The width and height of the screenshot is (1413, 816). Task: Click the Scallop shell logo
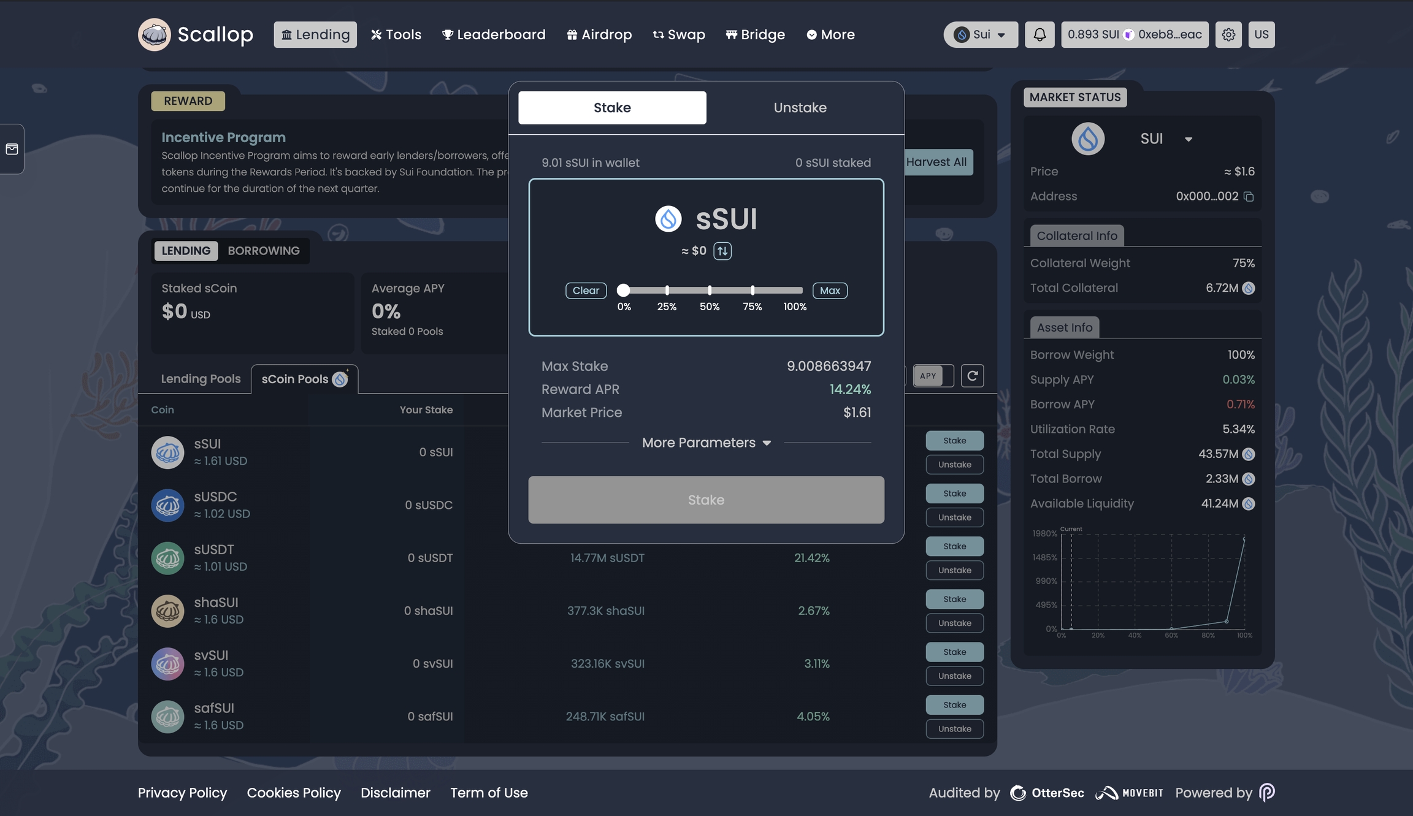pyautogui.click(x=154, y=35)
